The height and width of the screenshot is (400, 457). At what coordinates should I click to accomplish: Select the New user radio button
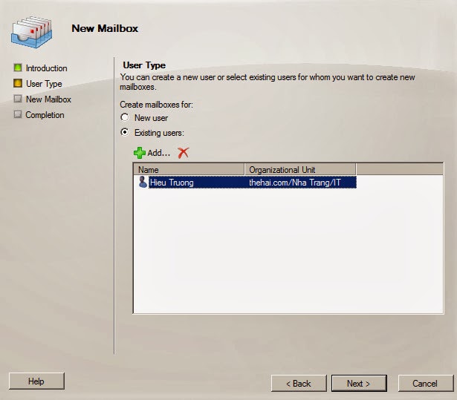pyautogui.click(x=125, y=117)
